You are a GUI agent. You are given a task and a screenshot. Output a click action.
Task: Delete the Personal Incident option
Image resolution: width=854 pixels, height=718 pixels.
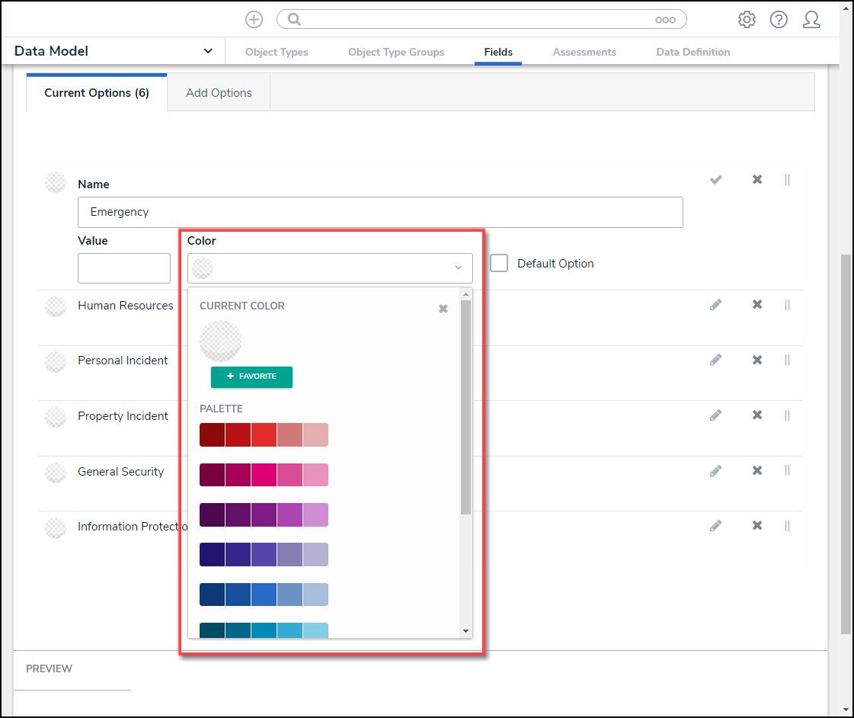(x=756, y=360)
